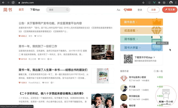This screenshot has height=108, width=178.
Task: Click the children praying article thumbnail
Action: pyautogui.click(x=103, y=101)
